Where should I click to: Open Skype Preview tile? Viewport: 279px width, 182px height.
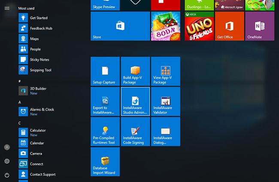click(105, 5)
